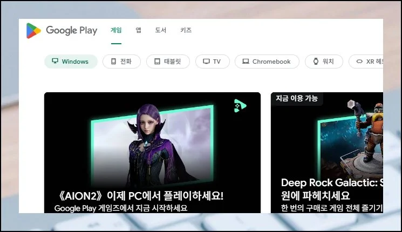Click the monitor icon in Windows chip
The image size is (402, 232).
[x=55, y=62]
